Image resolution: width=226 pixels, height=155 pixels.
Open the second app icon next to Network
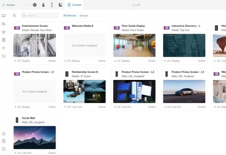[x=43, y=5]
